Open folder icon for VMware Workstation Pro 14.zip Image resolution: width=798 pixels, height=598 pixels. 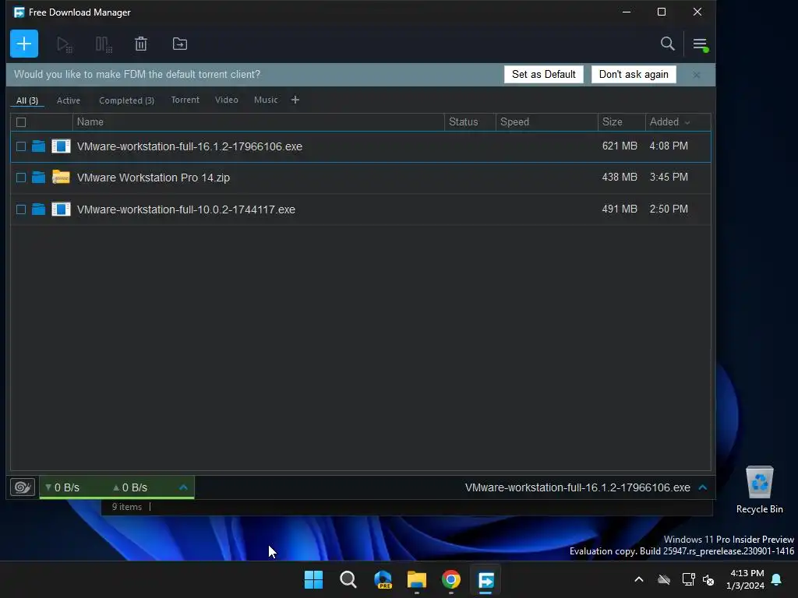click(39, 178)
